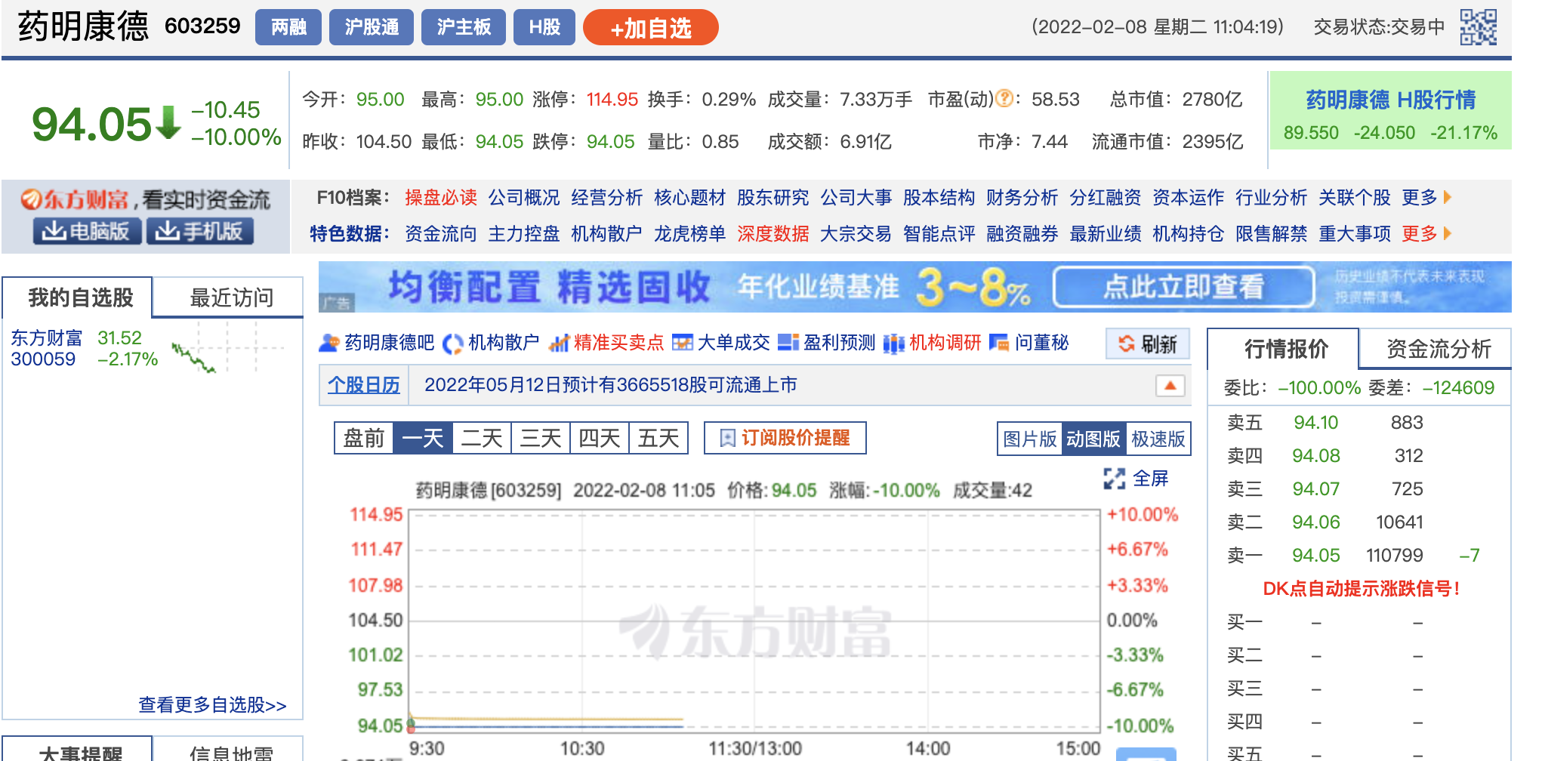Collapse the 个股日历 bar with orange arrow
Screen dimensions: 1542x761
click(x=1170, y=386)
